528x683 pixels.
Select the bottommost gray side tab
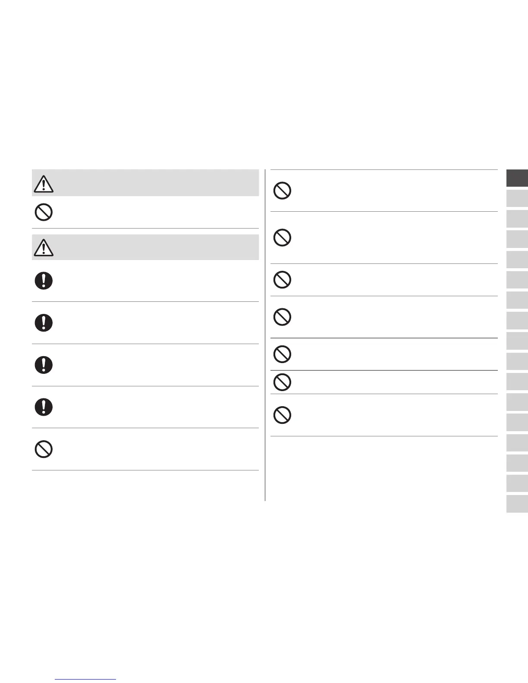pyautogui.click(x=517, y=504)
